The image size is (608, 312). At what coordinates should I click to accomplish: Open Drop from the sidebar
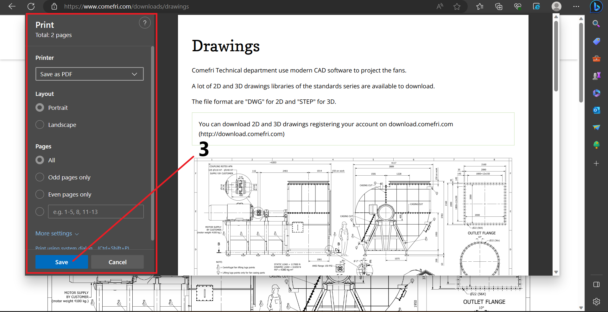pyautogui.click(x=596, y=128)
